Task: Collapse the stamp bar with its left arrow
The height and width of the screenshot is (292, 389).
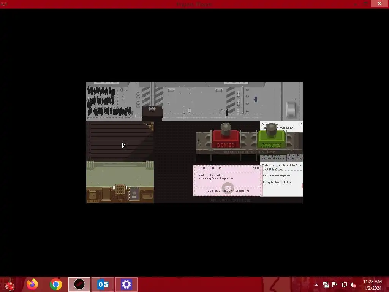Action: click(x=198, y=141)
